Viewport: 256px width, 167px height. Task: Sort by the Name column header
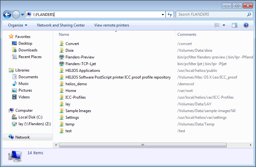tap(64, 34)
